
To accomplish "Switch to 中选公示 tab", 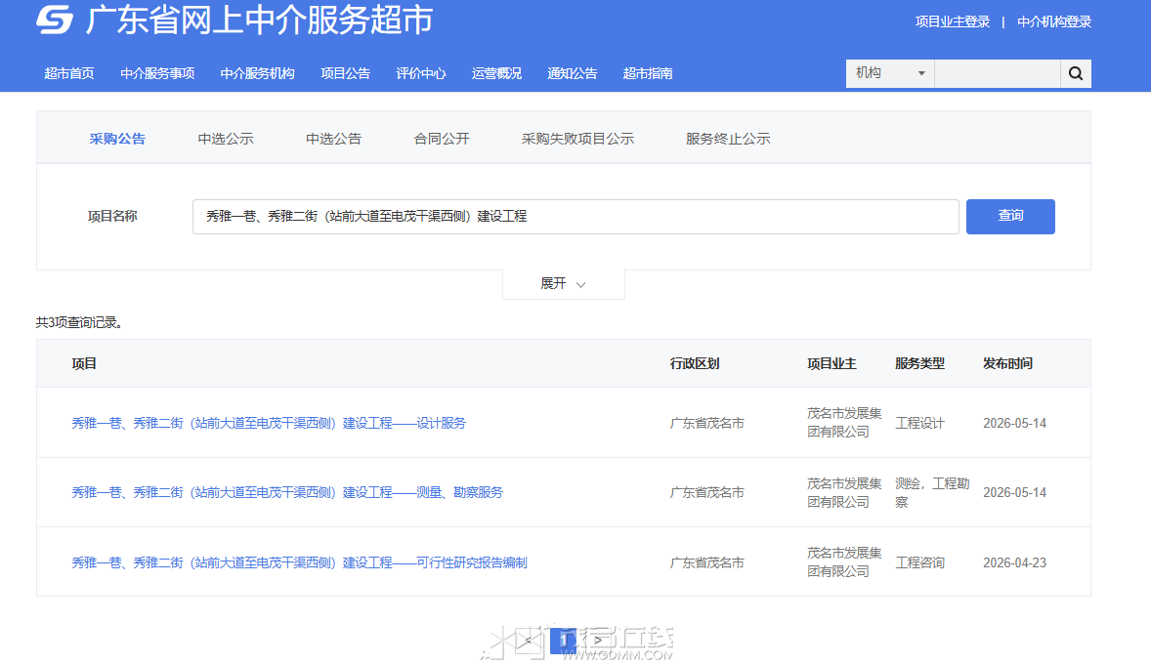I will point(226,139).
